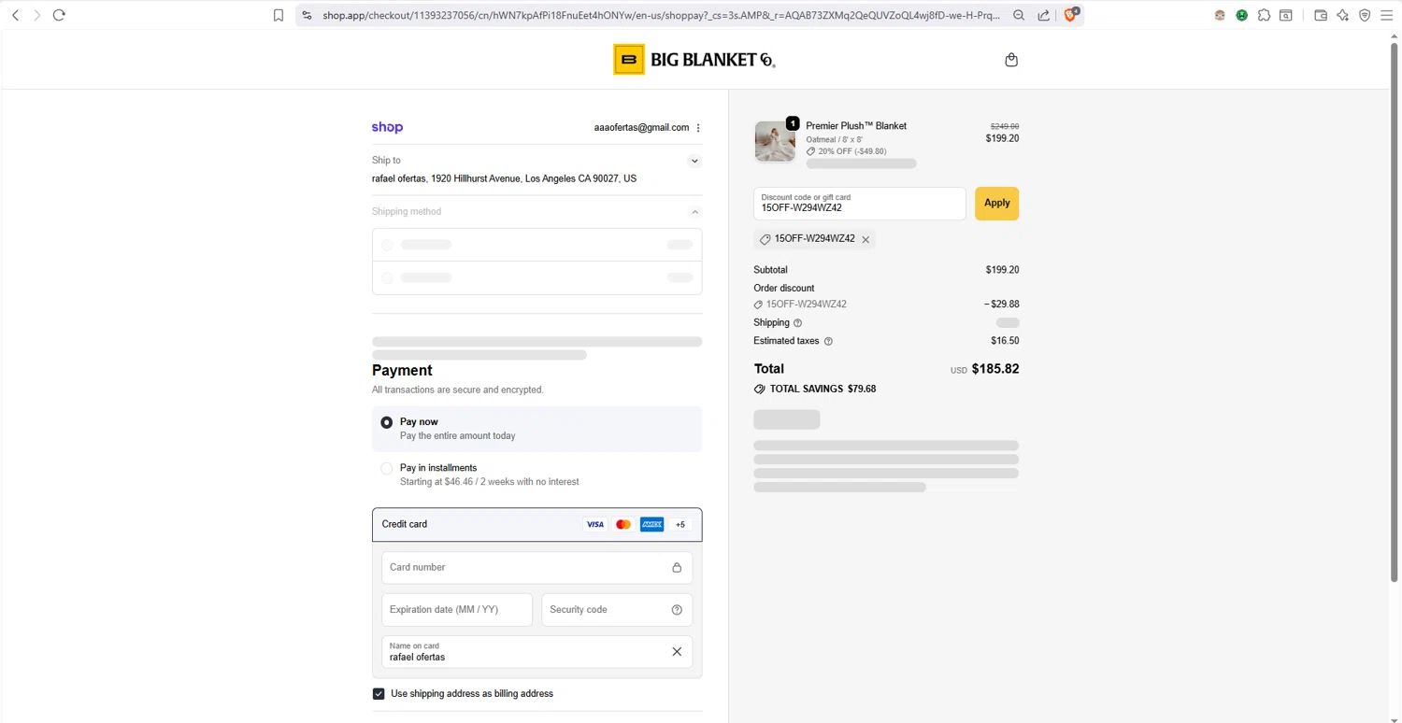The image size is (1402, 723).
Task: Click the Premier Plush™ Blanket product name
Action: pyautogui.click(x=856, y=126)
